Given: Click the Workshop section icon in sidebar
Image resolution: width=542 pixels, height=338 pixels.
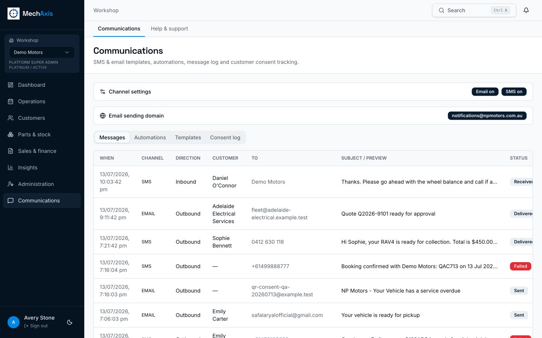Looking at the screenshot, I should [x=11, y=40].
